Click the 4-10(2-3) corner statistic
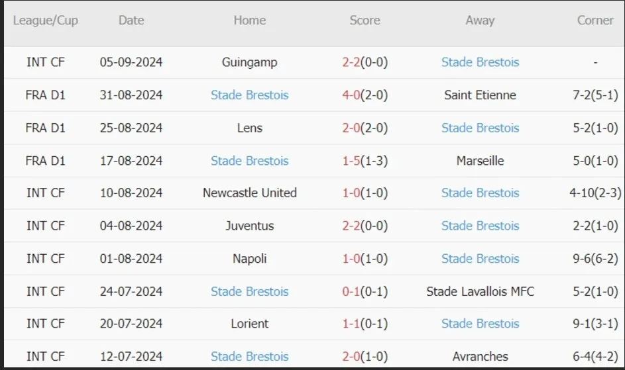 595,193
